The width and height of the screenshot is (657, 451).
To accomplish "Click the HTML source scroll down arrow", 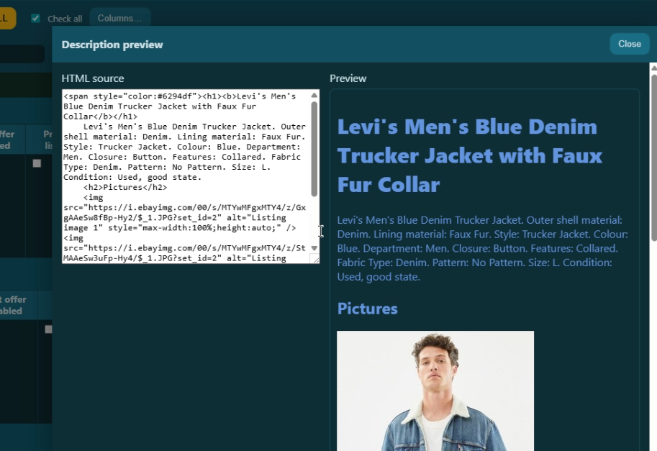I will [314, 248].
